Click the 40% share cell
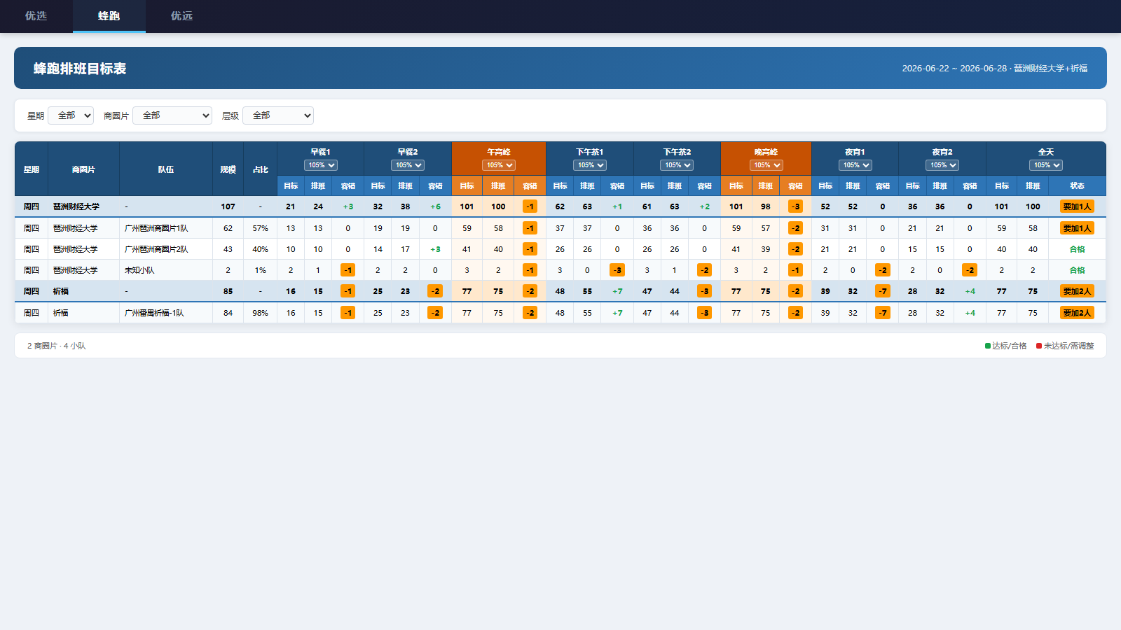 pos(261,249)
